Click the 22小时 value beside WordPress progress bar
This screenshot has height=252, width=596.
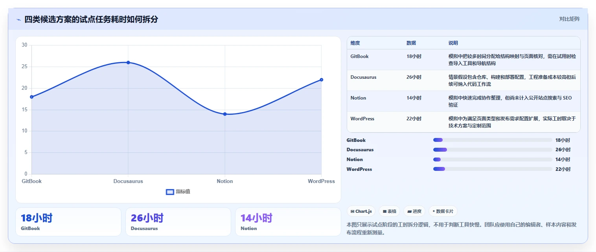click(x=563, y=169)
